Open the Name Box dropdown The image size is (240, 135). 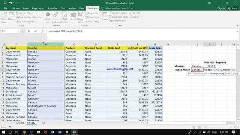click(18, 31)
